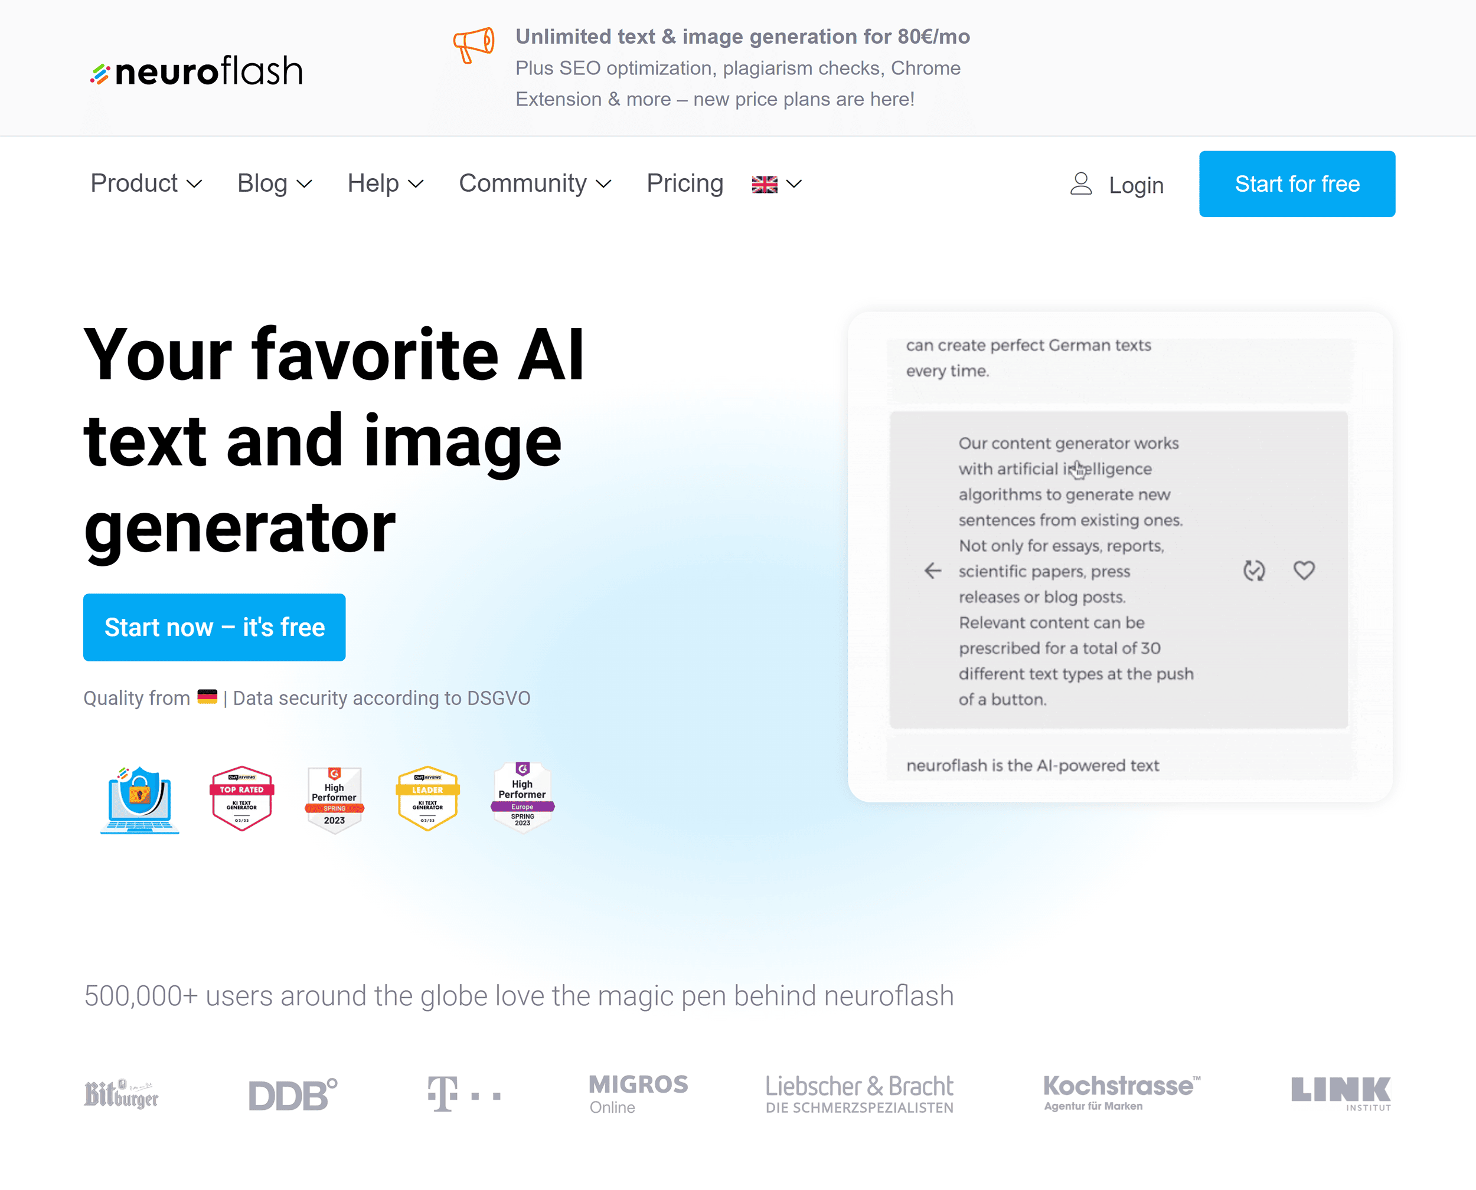Click the back arrow icon on content card
Image resolution: width=1476 pixels, height=1190 pixels.
click(932, 571)
